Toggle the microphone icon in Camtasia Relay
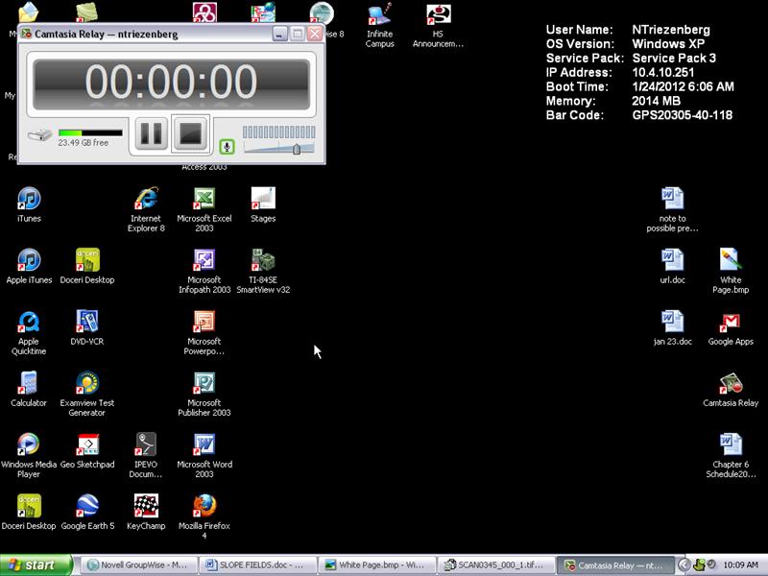Image resolution: width=768 pixels, height=576 pixels. (227, 147)
